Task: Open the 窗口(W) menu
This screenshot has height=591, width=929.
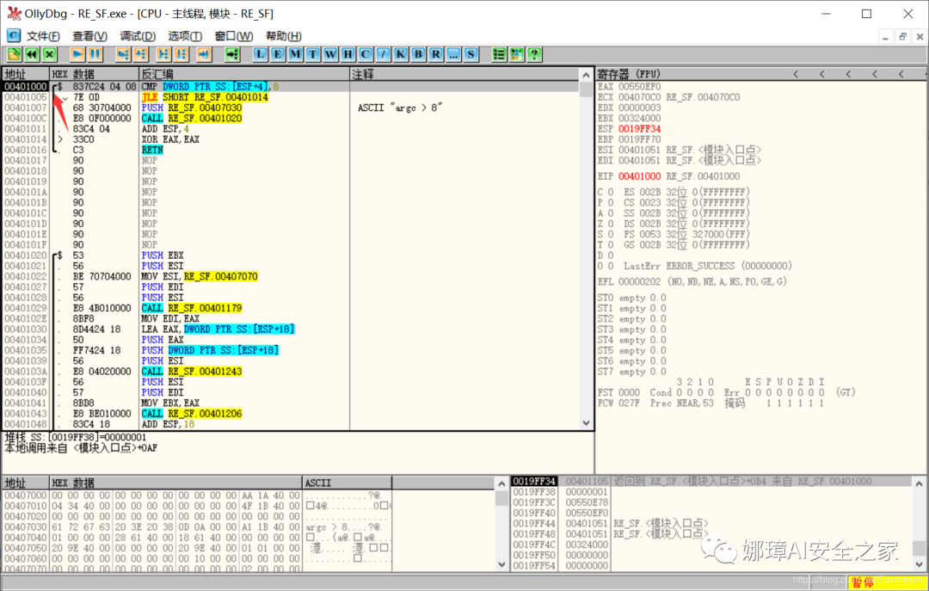Action: 234,36
